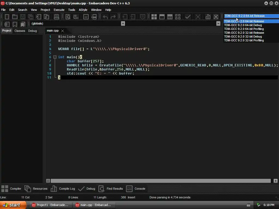
Task: Click the Find magnifier icon
Action: pyautogui.click(x=68, y=17)
